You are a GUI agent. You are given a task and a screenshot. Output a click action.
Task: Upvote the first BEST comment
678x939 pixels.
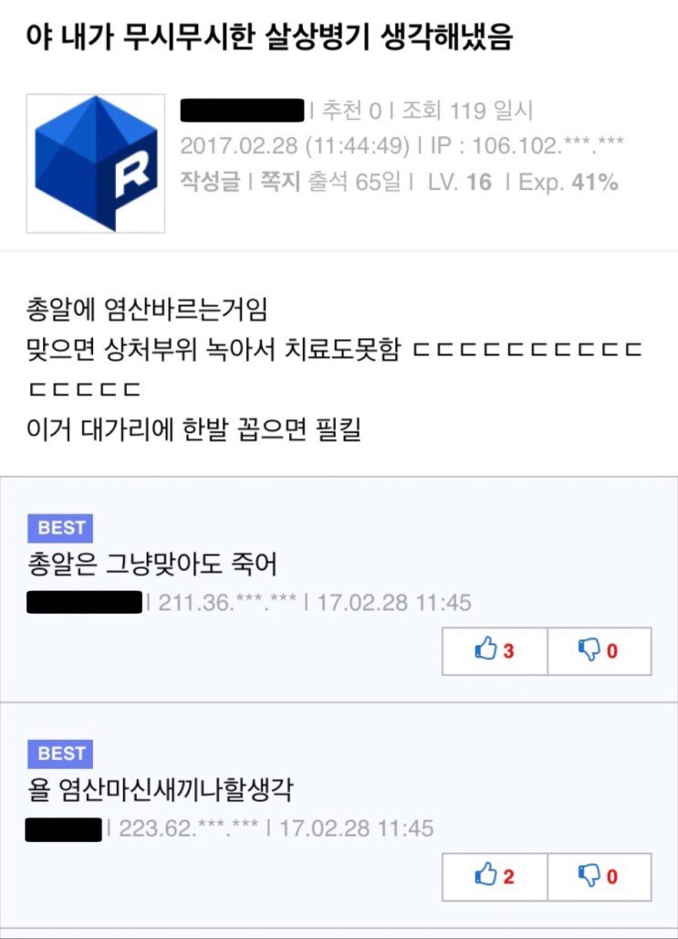(x=495, y=651)
